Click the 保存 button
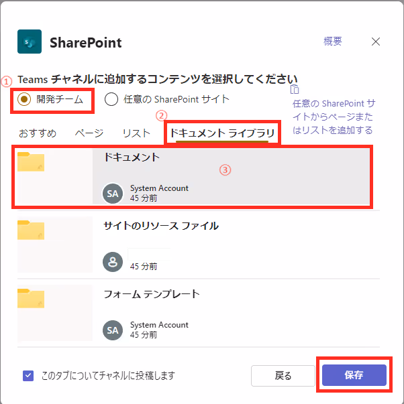Image resolution: width=404 pixels, height=404 pixels. point(354,375)
